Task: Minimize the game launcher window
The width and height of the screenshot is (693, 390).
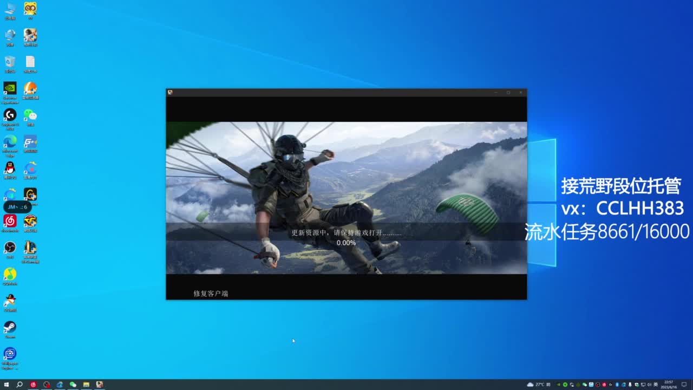Action: 495,92
